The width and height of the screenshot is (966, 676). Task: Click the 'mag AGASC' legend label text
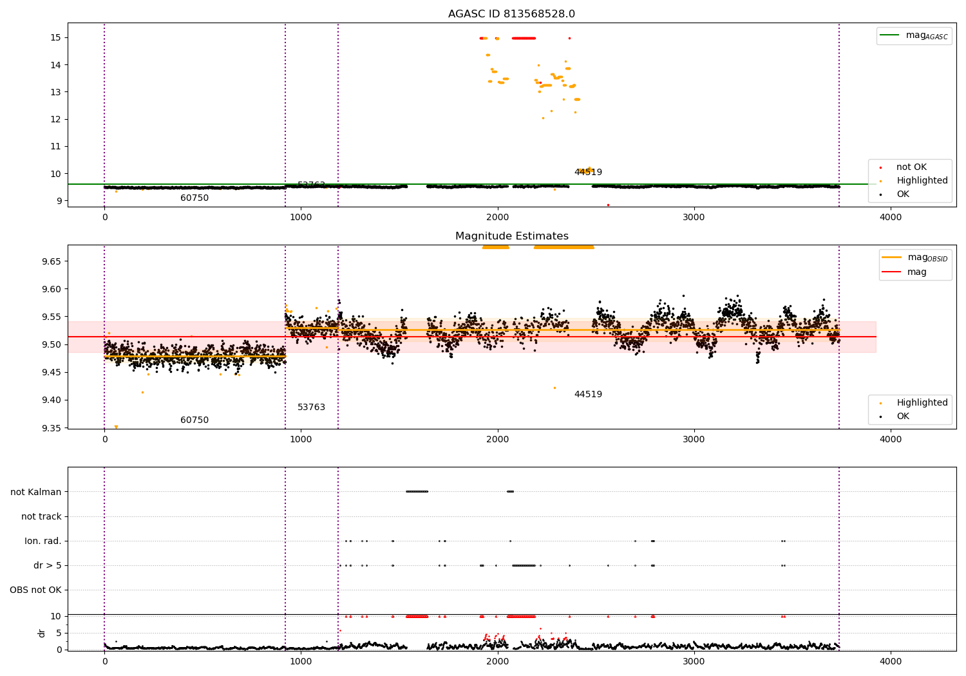coord(927,35)
